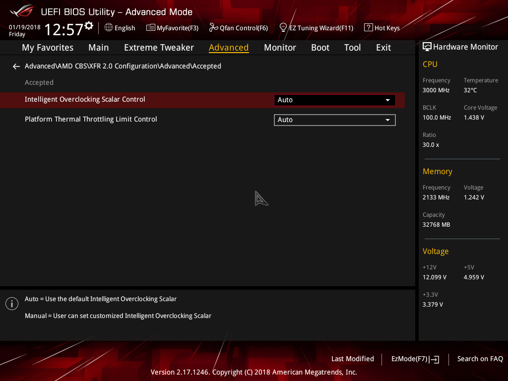Click the Qfan Control fan icon
The image size is (508, 381).
point(213,28)
